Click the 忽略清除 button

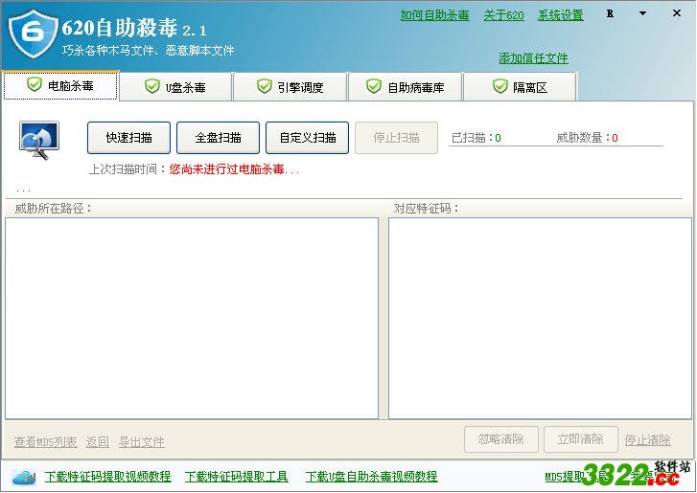pyautogui.click(x=501, y=439)
